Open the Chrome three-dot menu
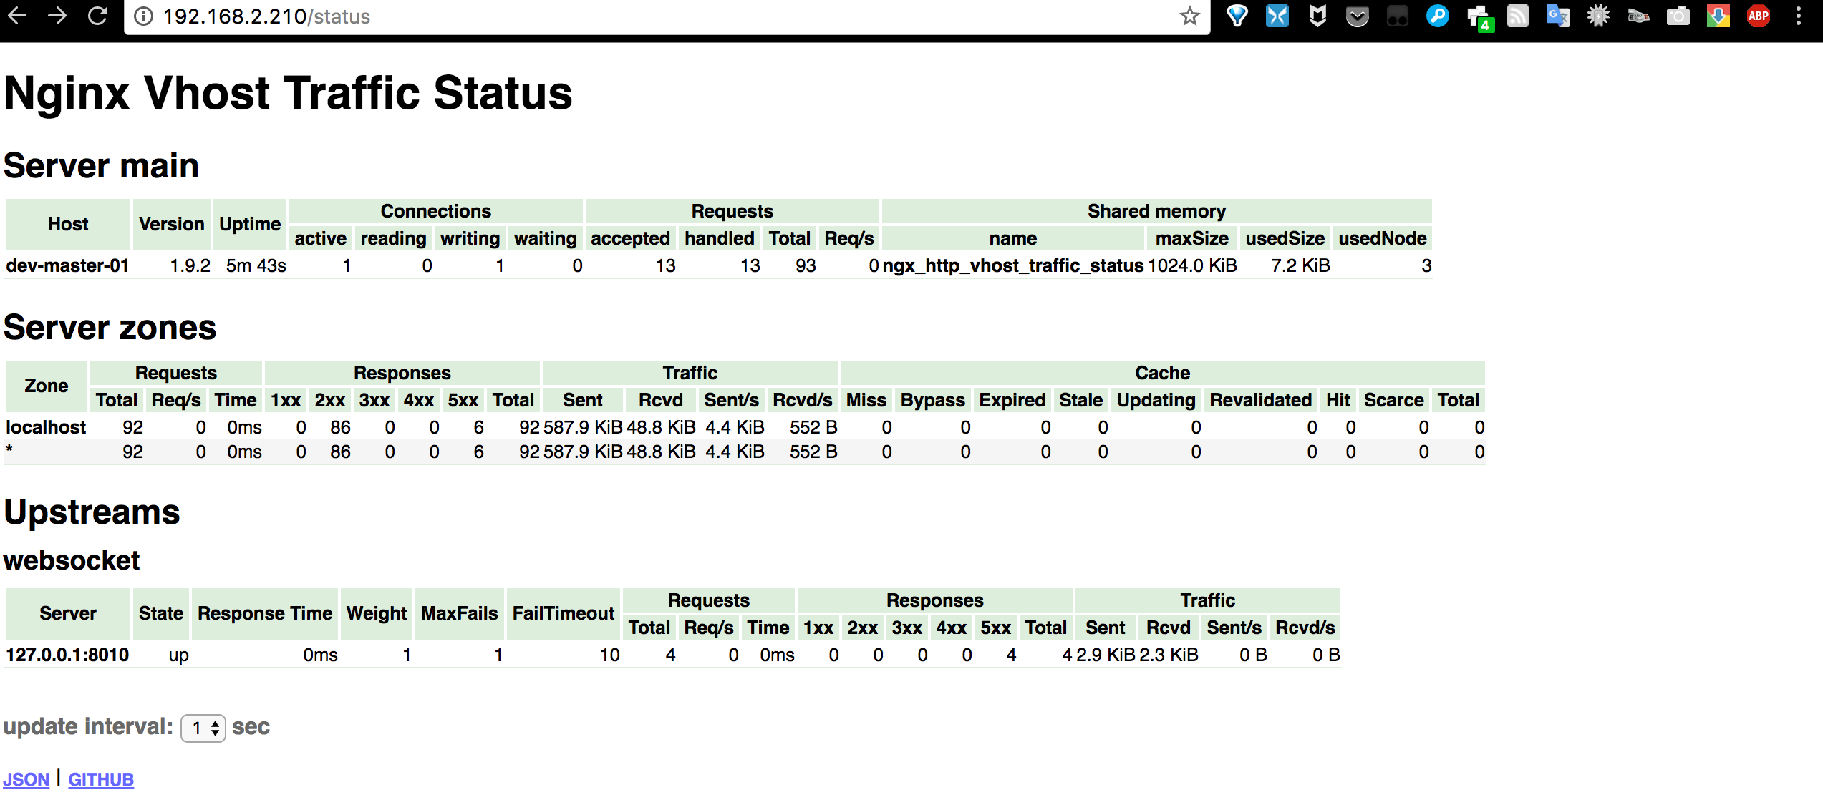 pyautogui.click(x=1798, y=16)
